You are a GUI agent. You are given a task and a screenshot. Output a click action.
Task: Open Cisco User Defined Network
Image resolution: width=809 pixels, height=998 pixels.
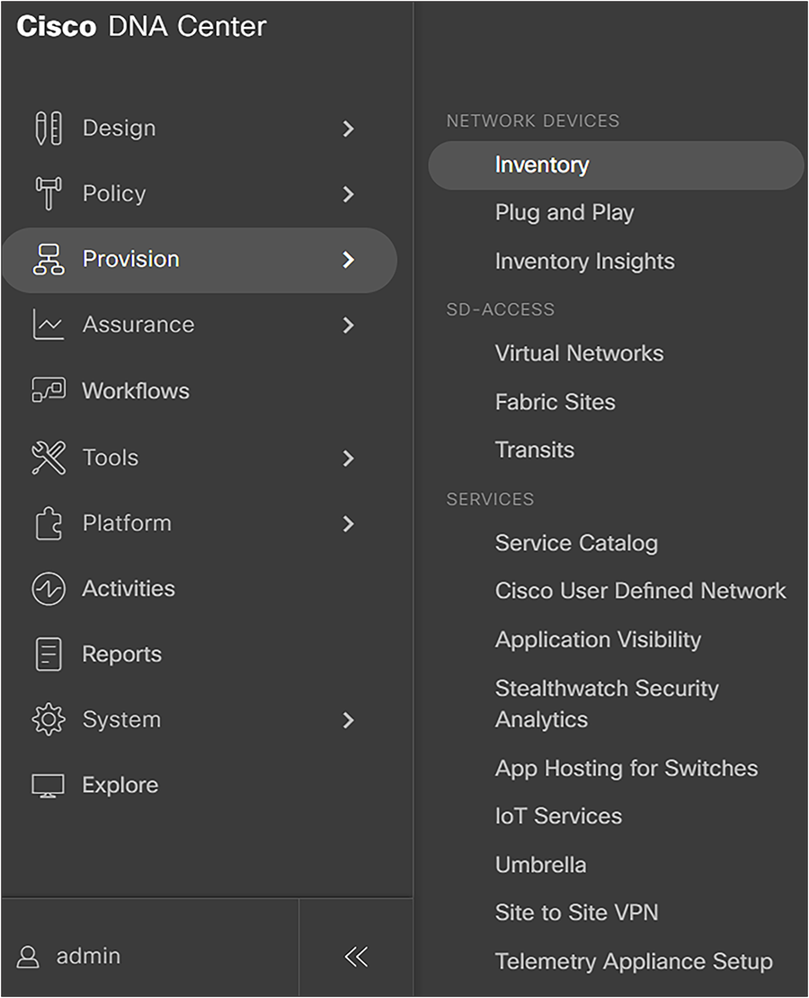(640, 591)
